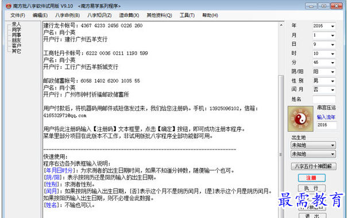Open the 工具(T) menu
The width and height of the screenshot is (348, 218).
coord(187,16)
